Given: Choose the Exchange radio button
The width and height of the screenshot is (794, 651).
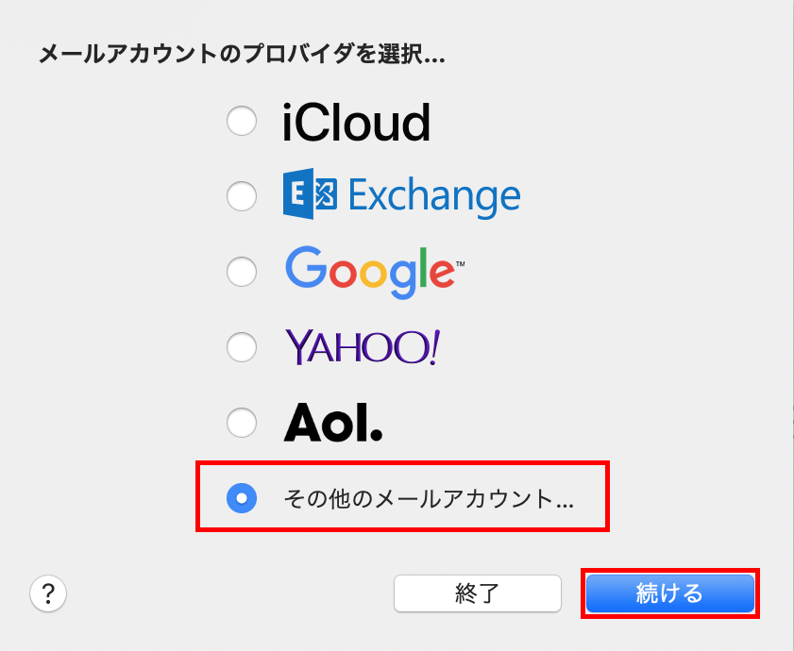Looking at the screenshot, I should click(x=242, y=196).
